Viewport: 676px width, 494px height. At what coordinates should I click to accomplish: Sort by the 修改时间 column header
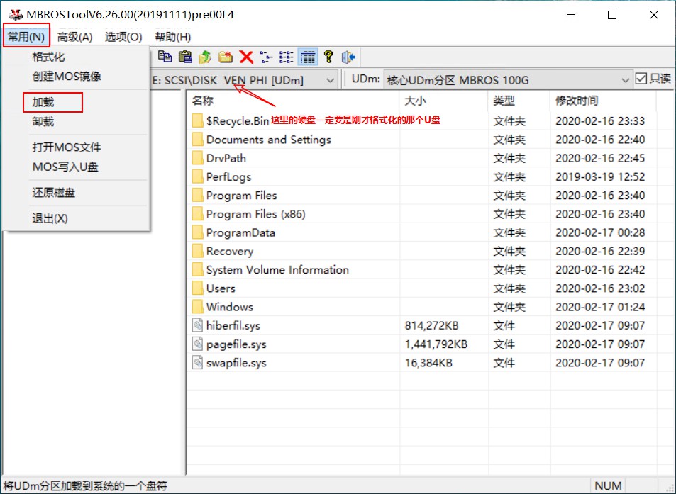(x=577, y=101)
